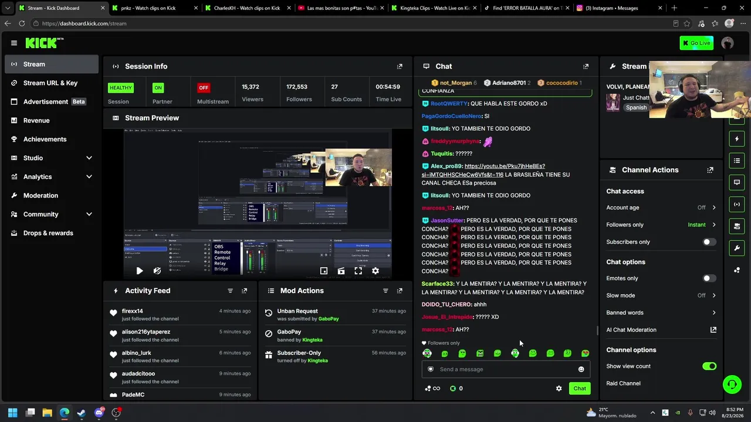Click the chat scrollbar thumb
The width and height of the screenshot is (751, 422).
pos(597,331)
